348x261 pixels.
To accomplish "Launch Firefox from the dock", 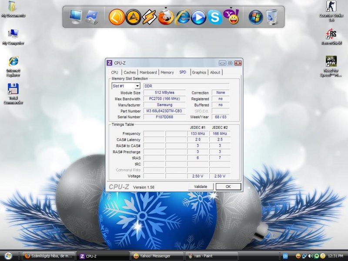I will (166, 17).
